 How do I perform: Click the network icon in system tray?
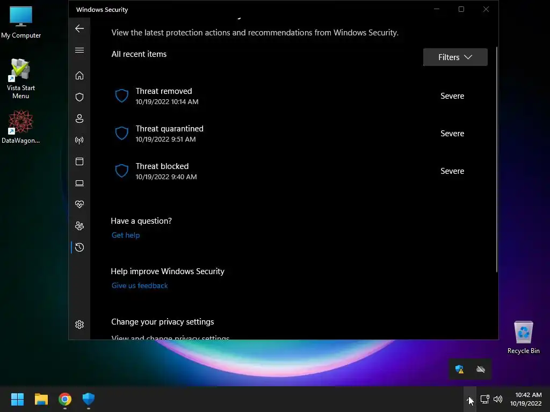(484, 399)
